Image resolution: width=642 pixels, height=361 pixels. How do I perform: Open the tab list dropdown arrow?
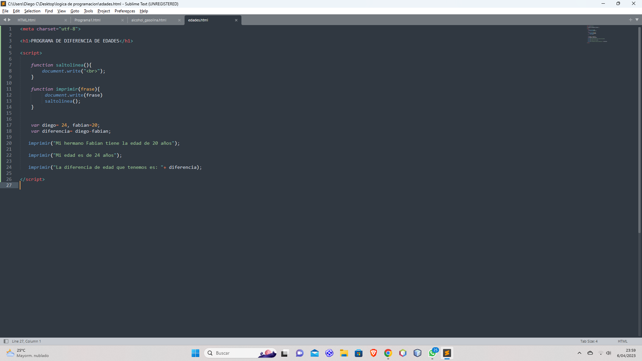coord(637,20)
